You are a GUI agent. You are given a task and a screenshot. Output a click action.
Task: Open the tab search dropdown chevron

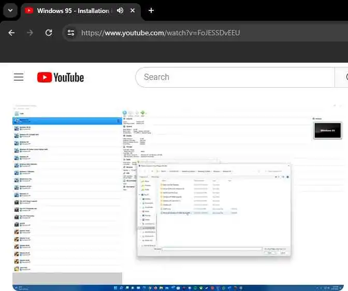click(x=10, y=10)
